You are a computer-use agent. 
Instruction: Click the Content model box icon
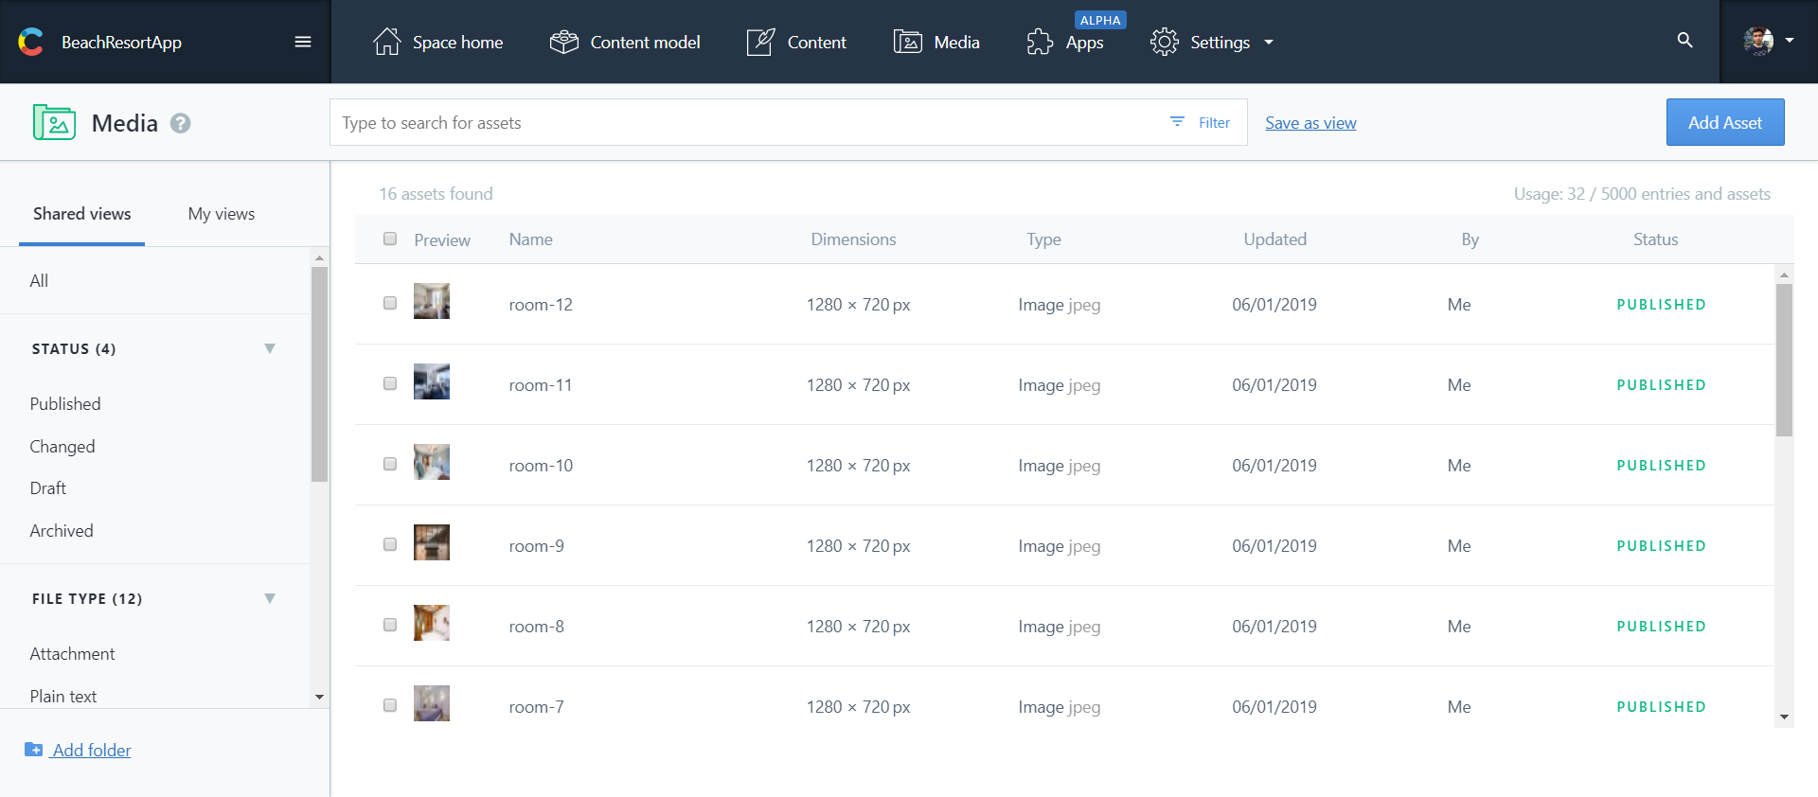pos(563,42)
